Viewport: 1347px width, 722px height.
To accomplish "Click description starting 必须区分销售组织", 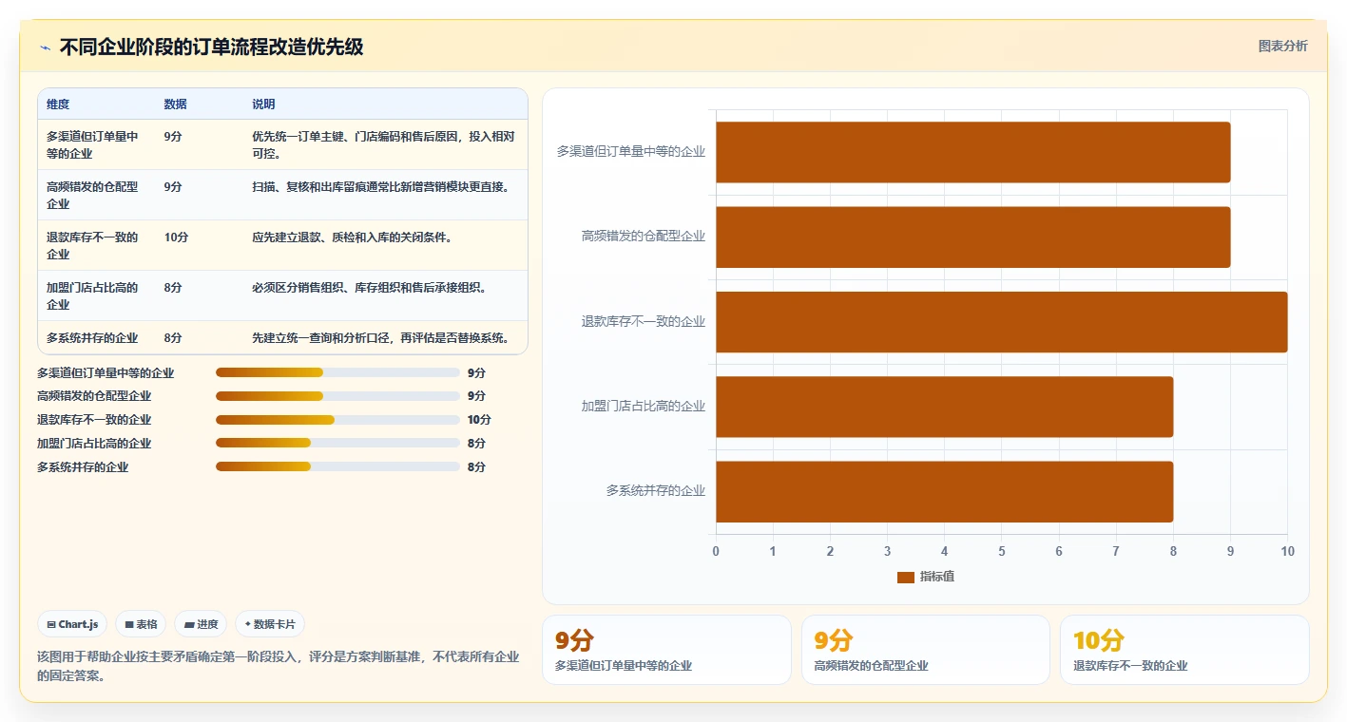I will click(369, 287).
